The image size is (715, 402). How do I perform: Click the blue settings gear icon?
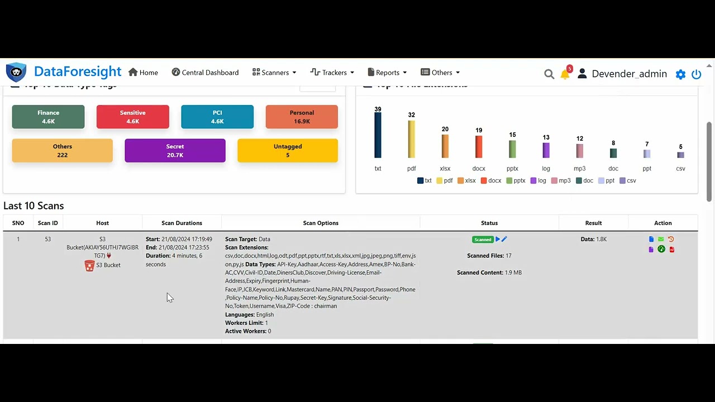point(680,74)
